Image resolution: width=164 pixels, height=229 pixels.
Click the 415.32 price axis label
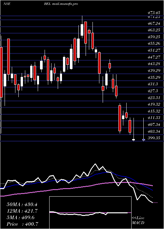click(154, 111)
